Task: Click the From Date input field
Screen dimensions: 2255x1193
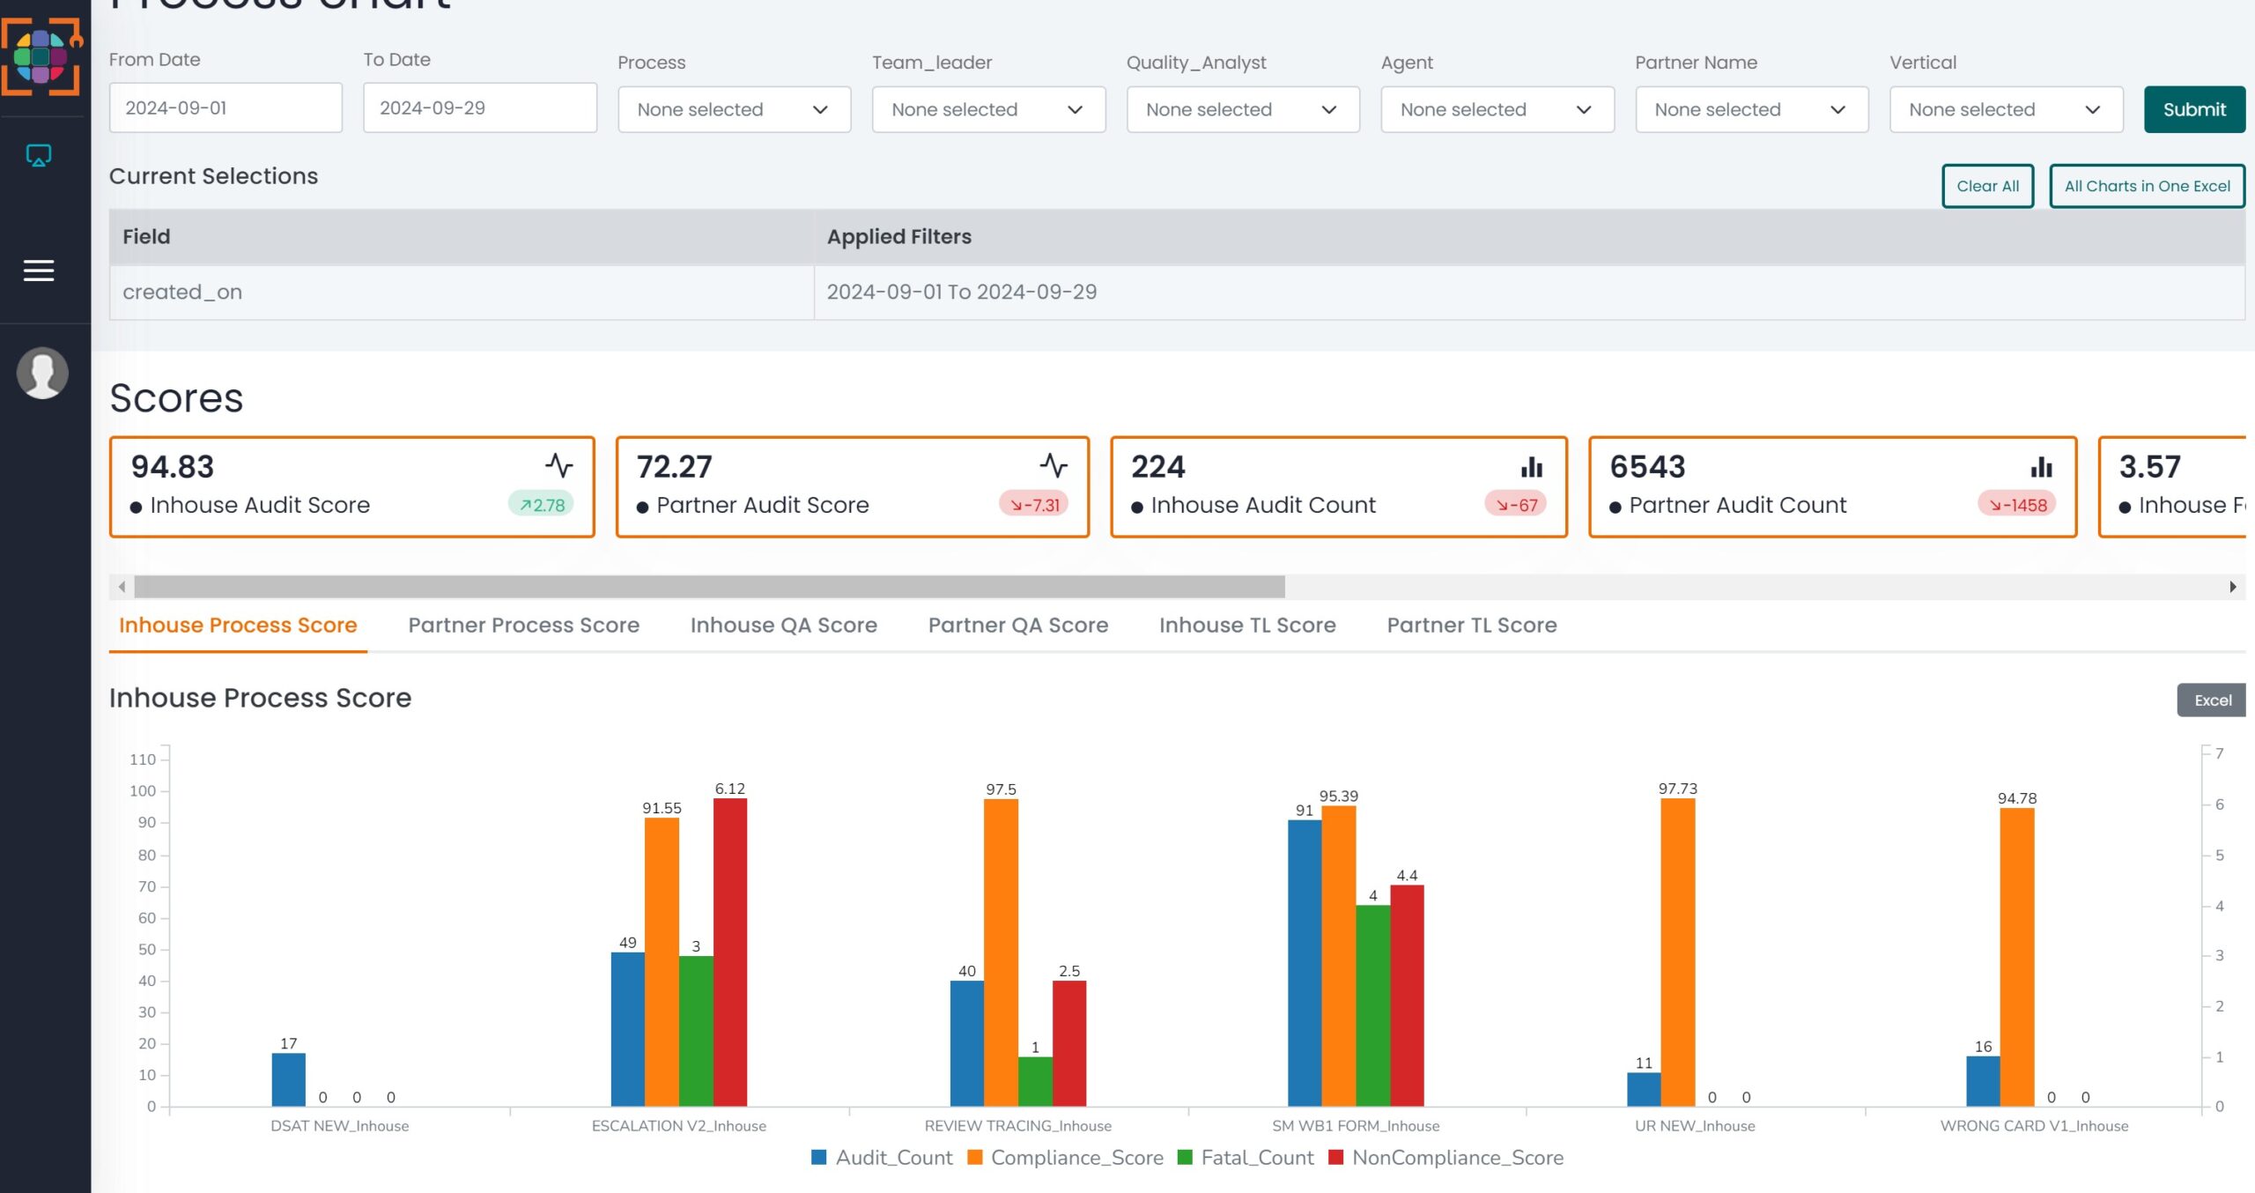Action: [225, 107]
